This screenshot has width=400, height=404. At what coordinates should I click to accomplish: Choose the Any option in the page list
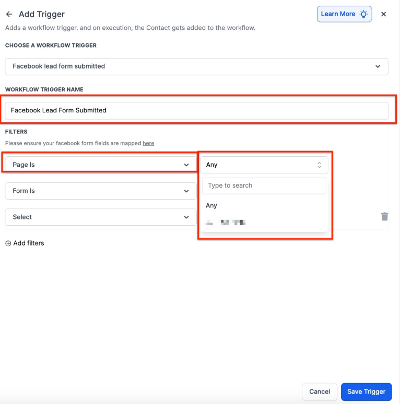click(x=211, y=205)
